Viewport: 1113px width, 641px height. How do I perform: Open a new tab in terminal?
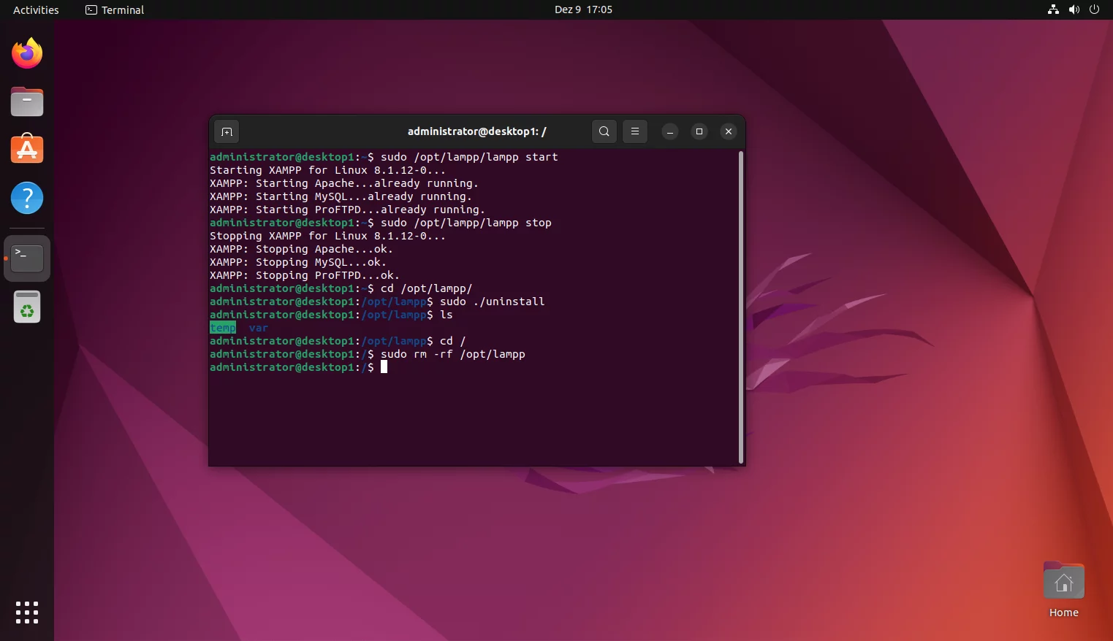tap(227, 131)
